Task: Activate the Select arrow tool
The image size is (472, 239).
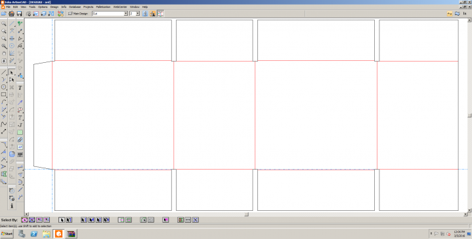Action: (x=12, y=73)
